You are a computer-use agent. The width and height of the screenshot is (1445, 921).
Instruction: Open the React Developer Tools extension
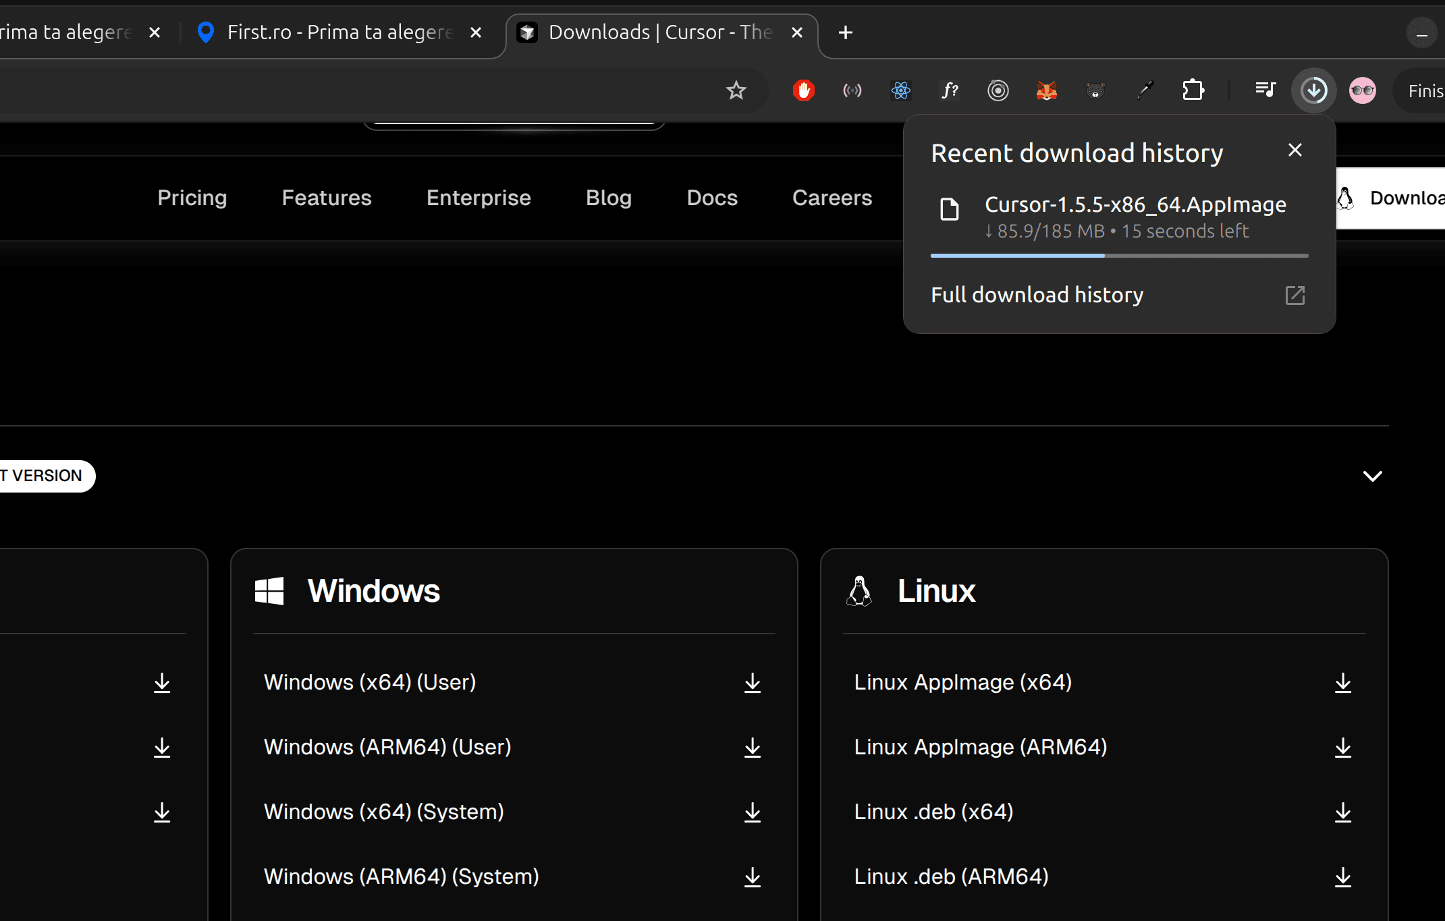click(900, 90)
